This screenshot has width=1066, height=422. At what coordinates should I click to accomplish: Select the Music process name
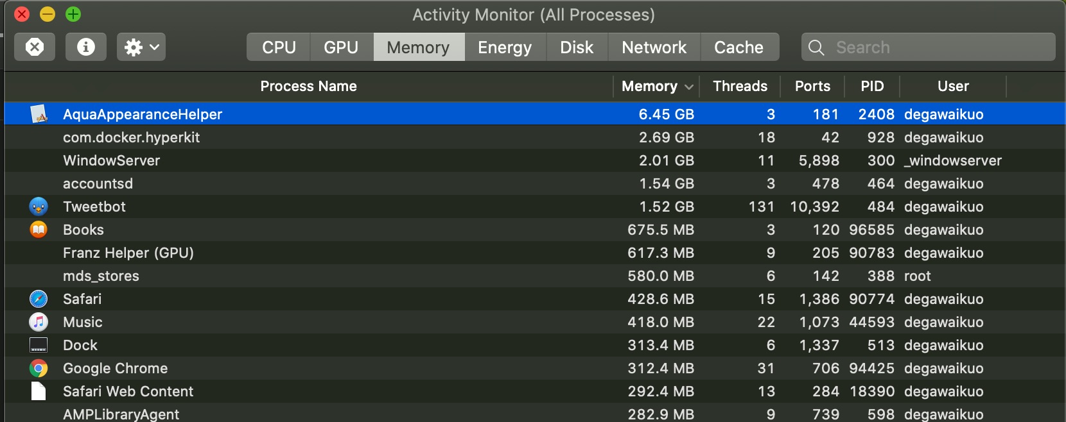83,322
